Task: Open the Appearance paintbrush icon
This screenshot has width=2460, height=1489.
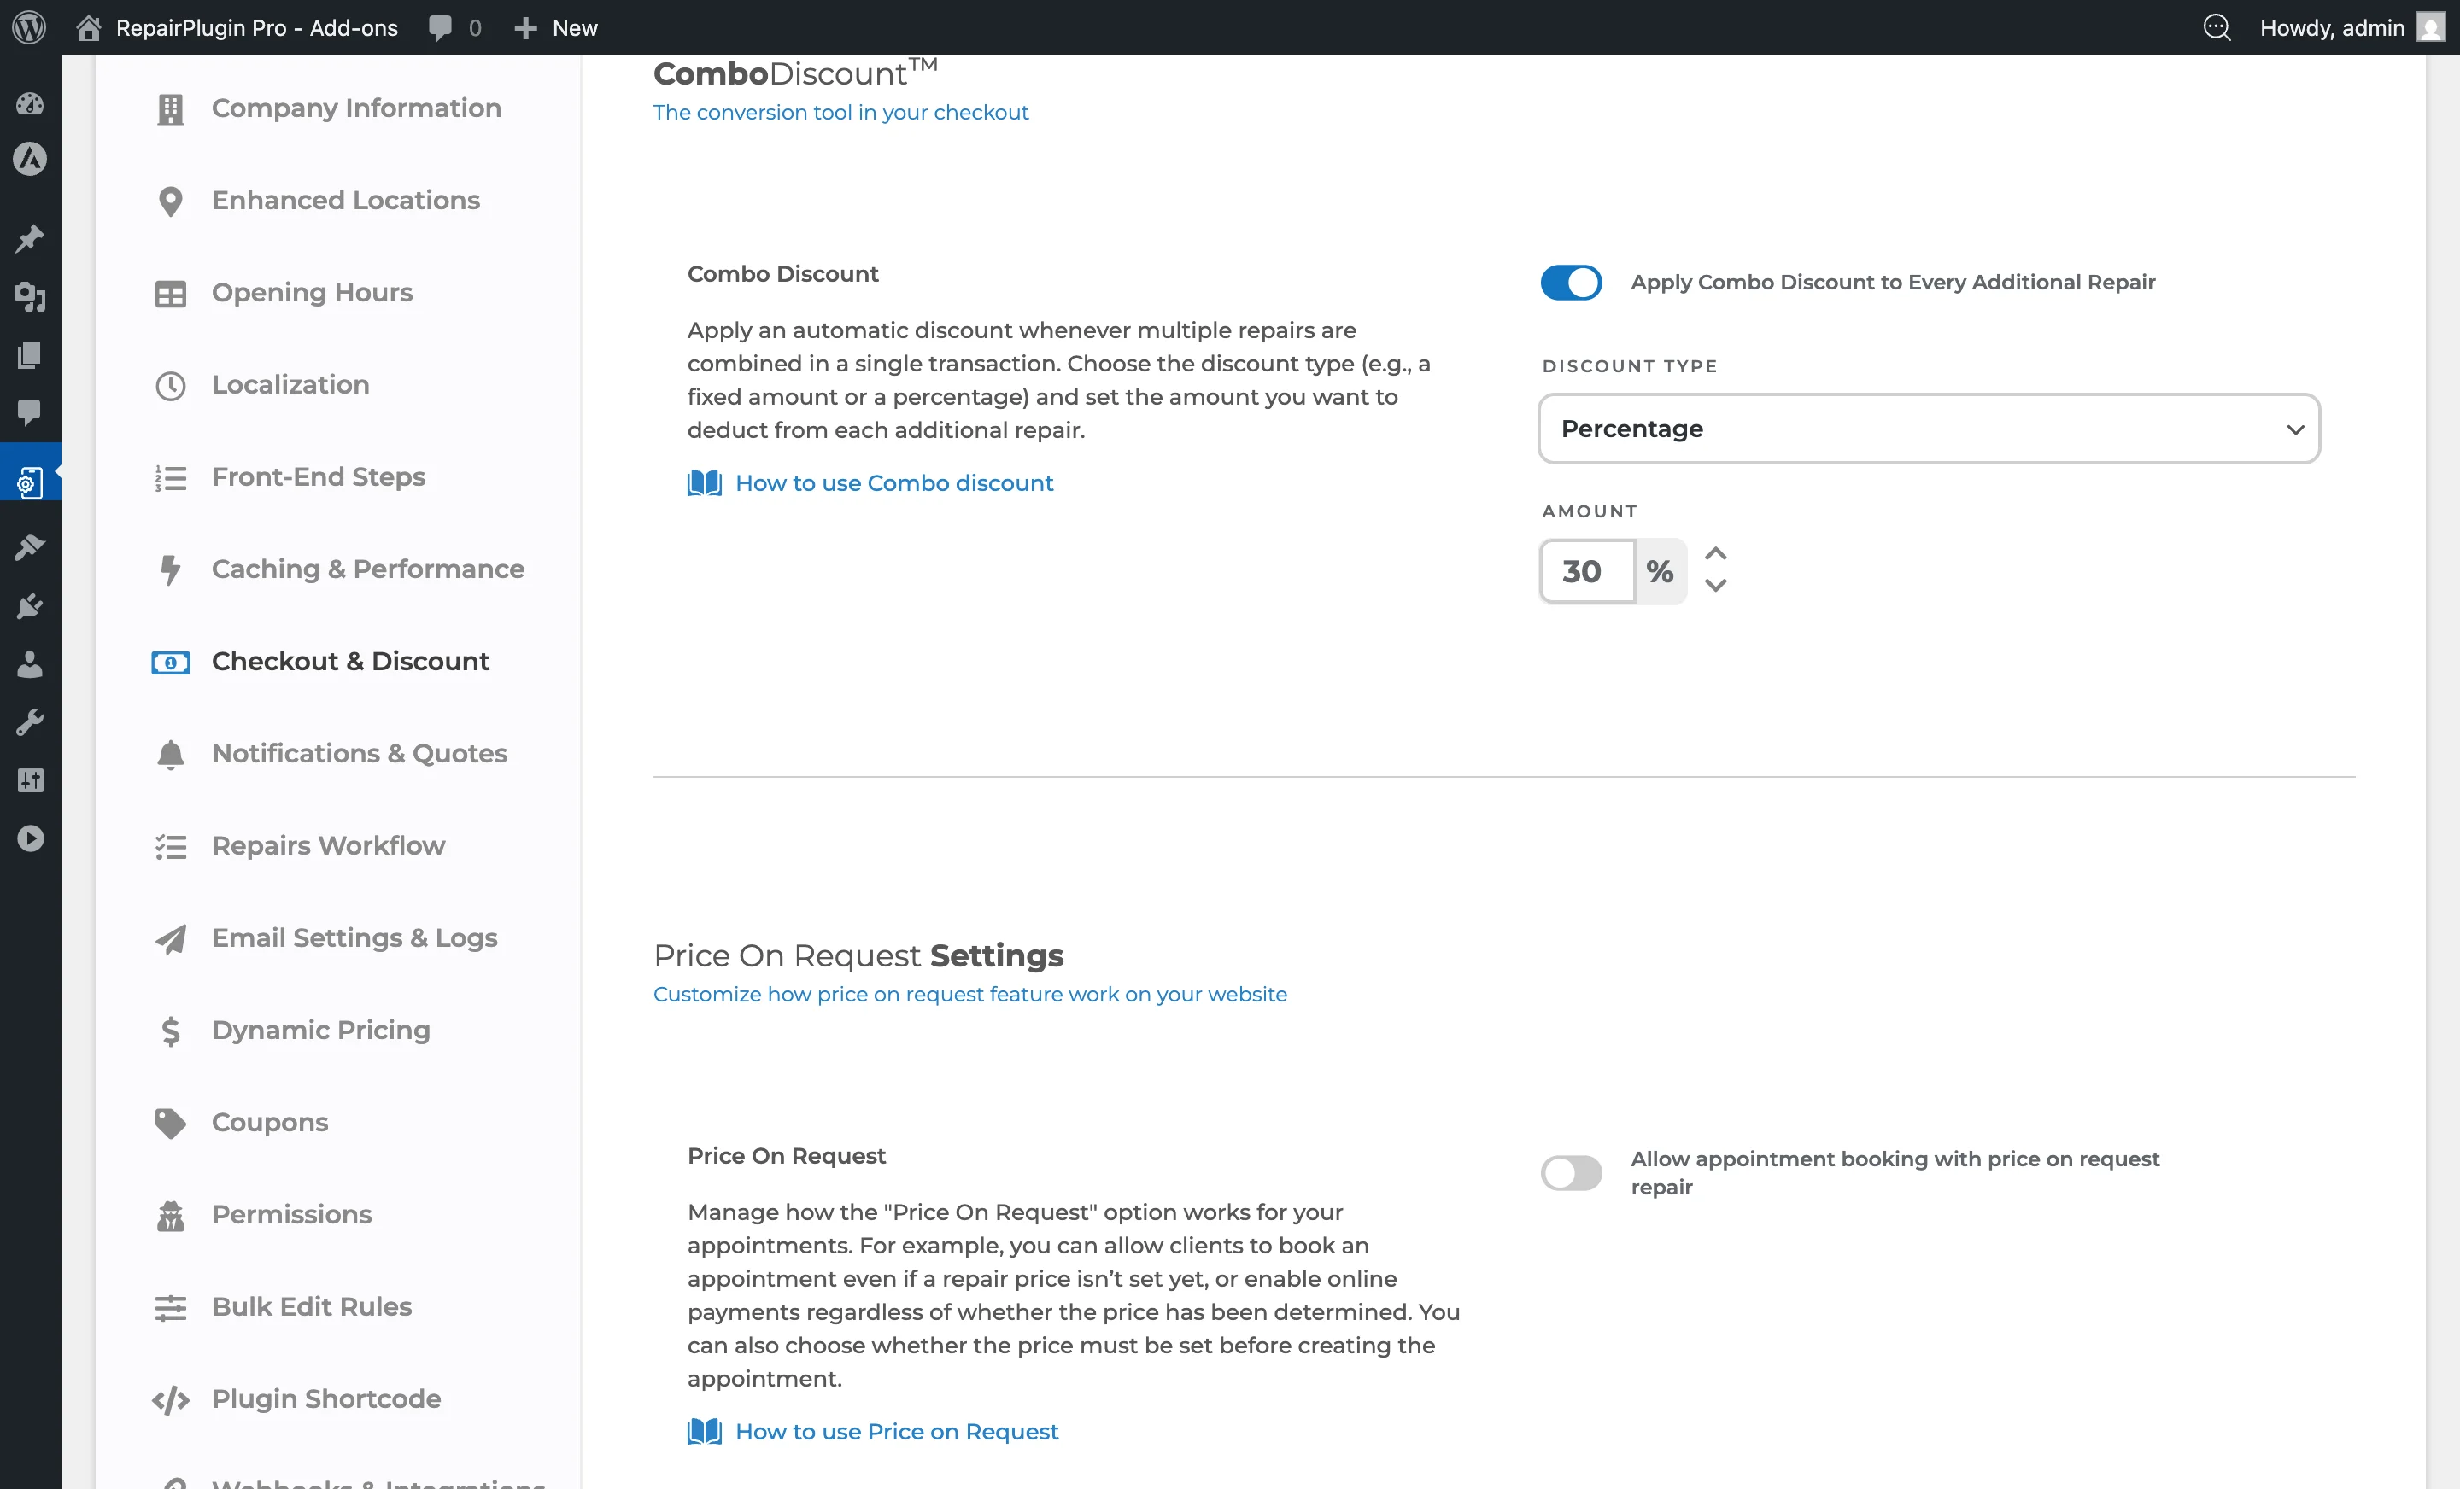Action: [x=30, y=547]
